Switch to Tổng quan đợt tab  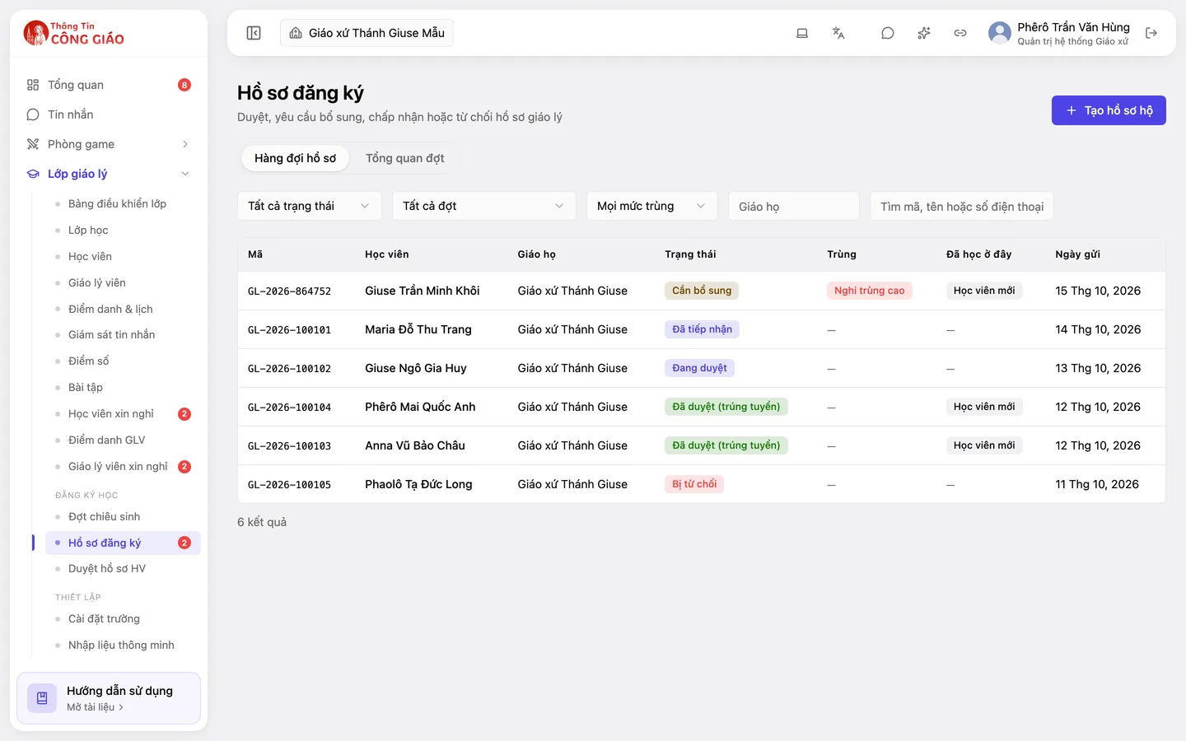[x=405, y=158]
